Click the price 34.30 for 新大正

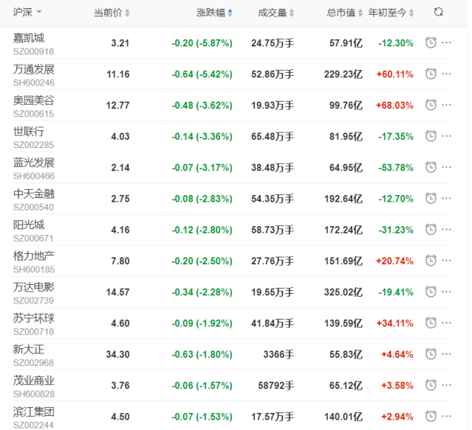118,354
